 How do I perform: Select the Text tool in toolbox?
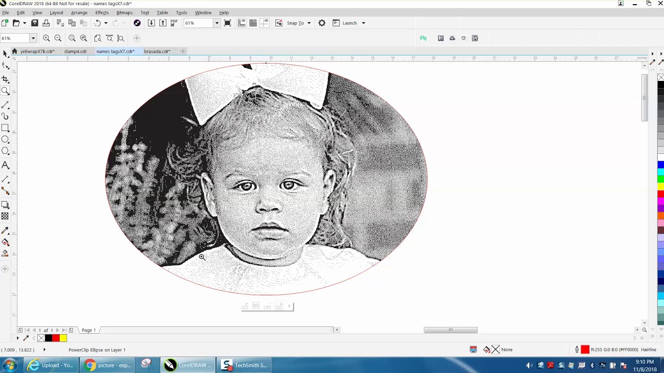pos(5,165)
